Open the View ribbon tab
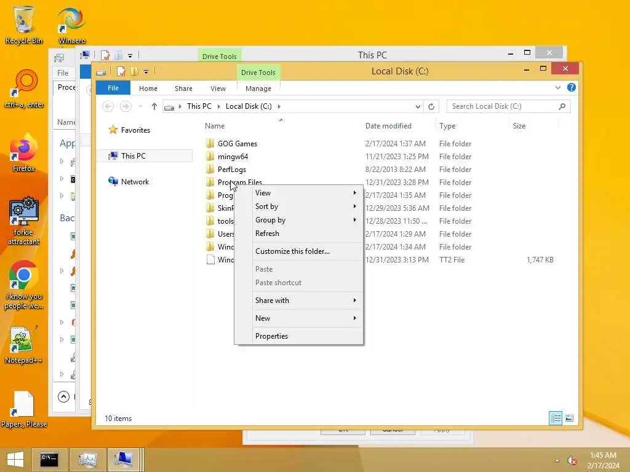 pyautogui.click(x=218, y=88)
